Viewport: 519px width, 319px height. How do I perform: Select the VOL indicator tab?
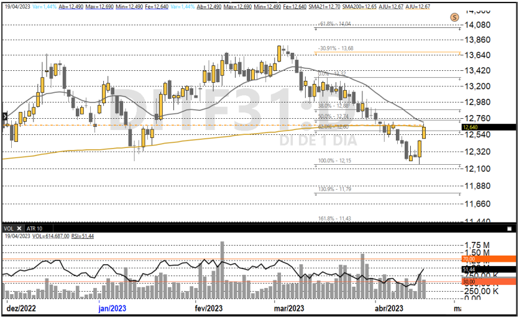click(x=9, y=228)
